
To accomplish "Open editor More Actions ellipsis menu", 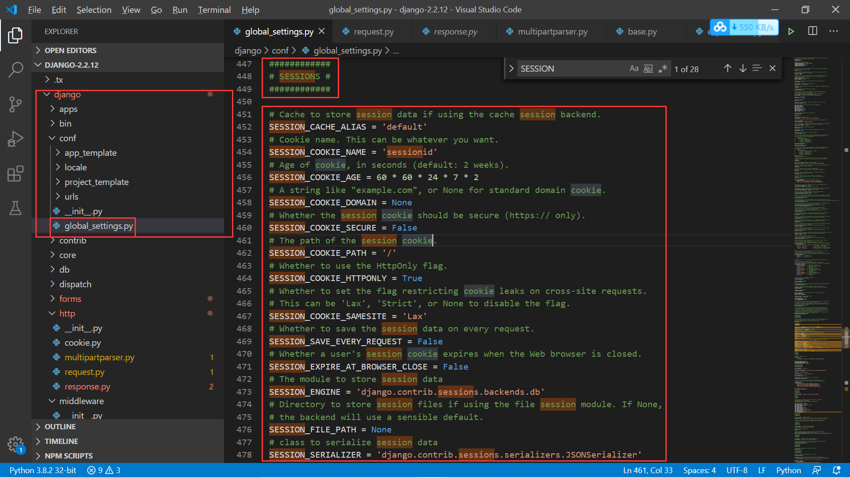I will pos(834,31).
